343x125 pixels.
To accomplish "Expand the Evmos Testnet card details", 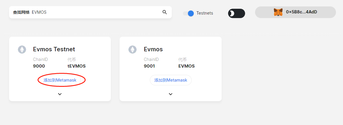I will click(x=60, y=94).
